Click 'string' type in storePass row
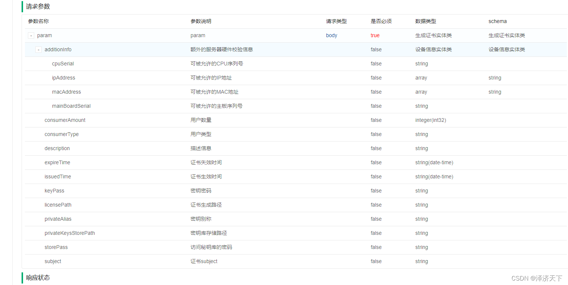The width and height of the screenshot is (568, 285). coord(422,247)
